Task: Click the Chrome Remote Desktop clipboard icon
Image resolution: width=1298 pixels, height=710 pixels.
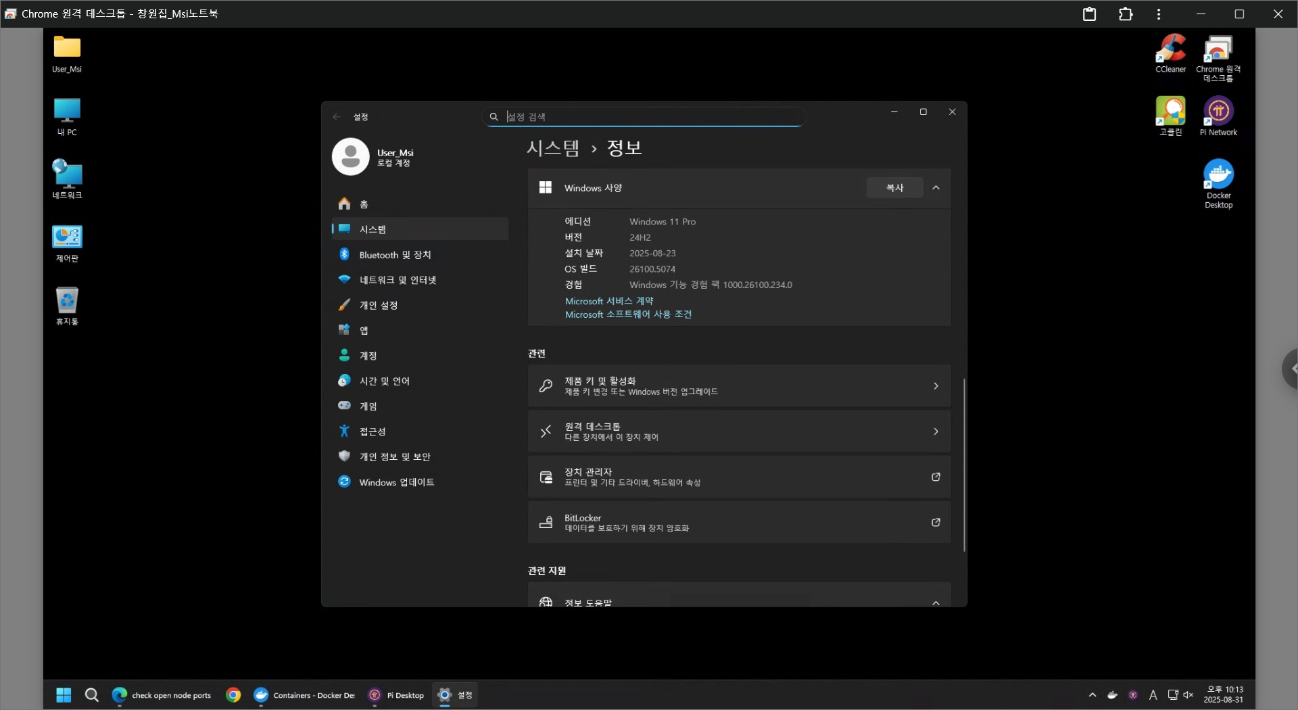Action: [1089, 14]
